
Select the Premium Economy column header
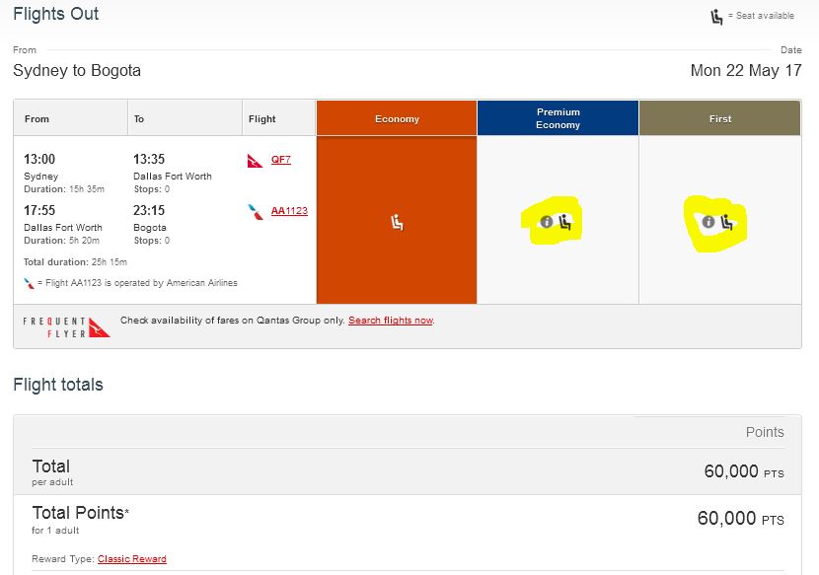(x=558, y=118)
